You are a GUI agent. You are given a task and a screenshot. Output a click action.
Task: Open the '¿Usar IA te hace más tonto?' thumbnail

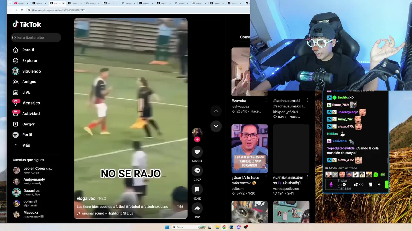click(249, 149)
